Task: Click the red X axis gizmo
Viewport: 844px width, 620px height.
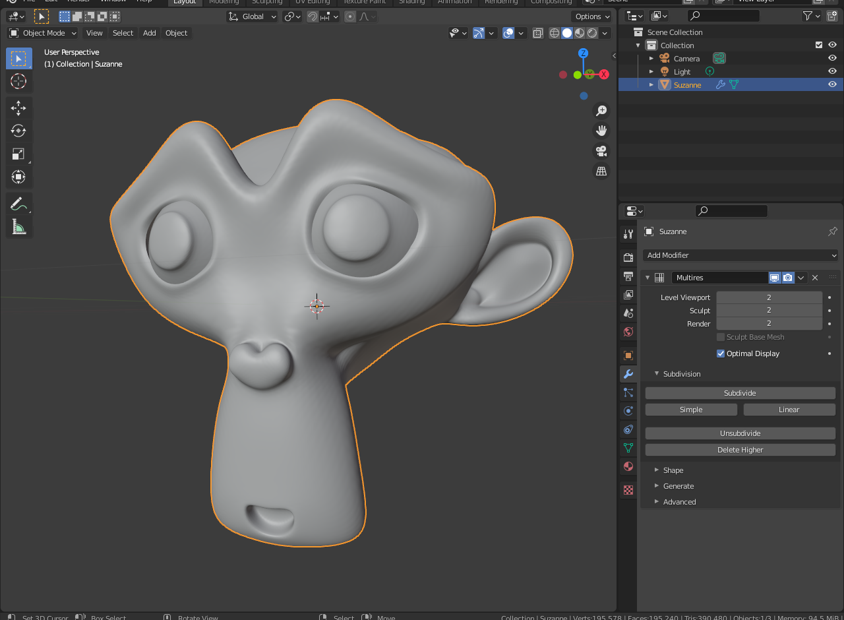Action: click(603, 75)
